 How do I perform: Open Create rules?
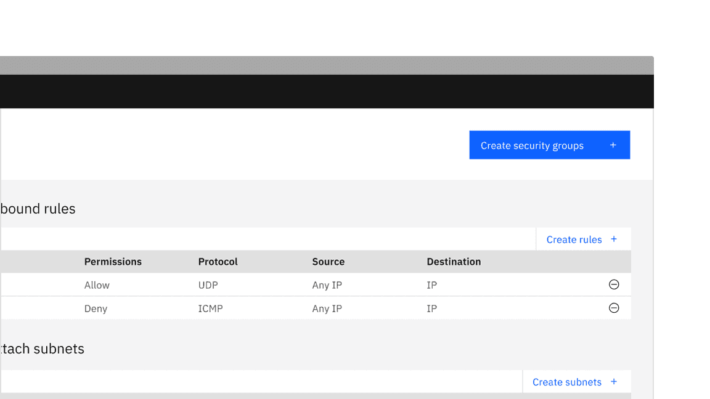(574, 239)
